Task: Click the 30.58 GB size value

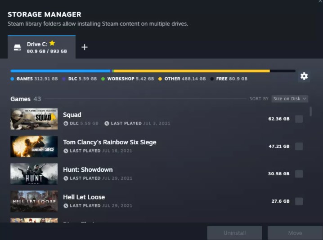Action: (x=279, y=174)
